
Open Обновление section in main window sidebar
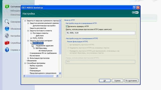pyautogui.click(x=16, y=29)
